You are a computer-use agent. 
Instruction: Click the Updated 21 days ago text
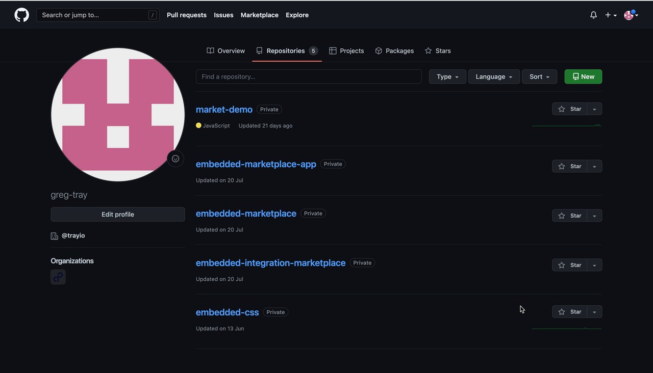click(265, 126)
